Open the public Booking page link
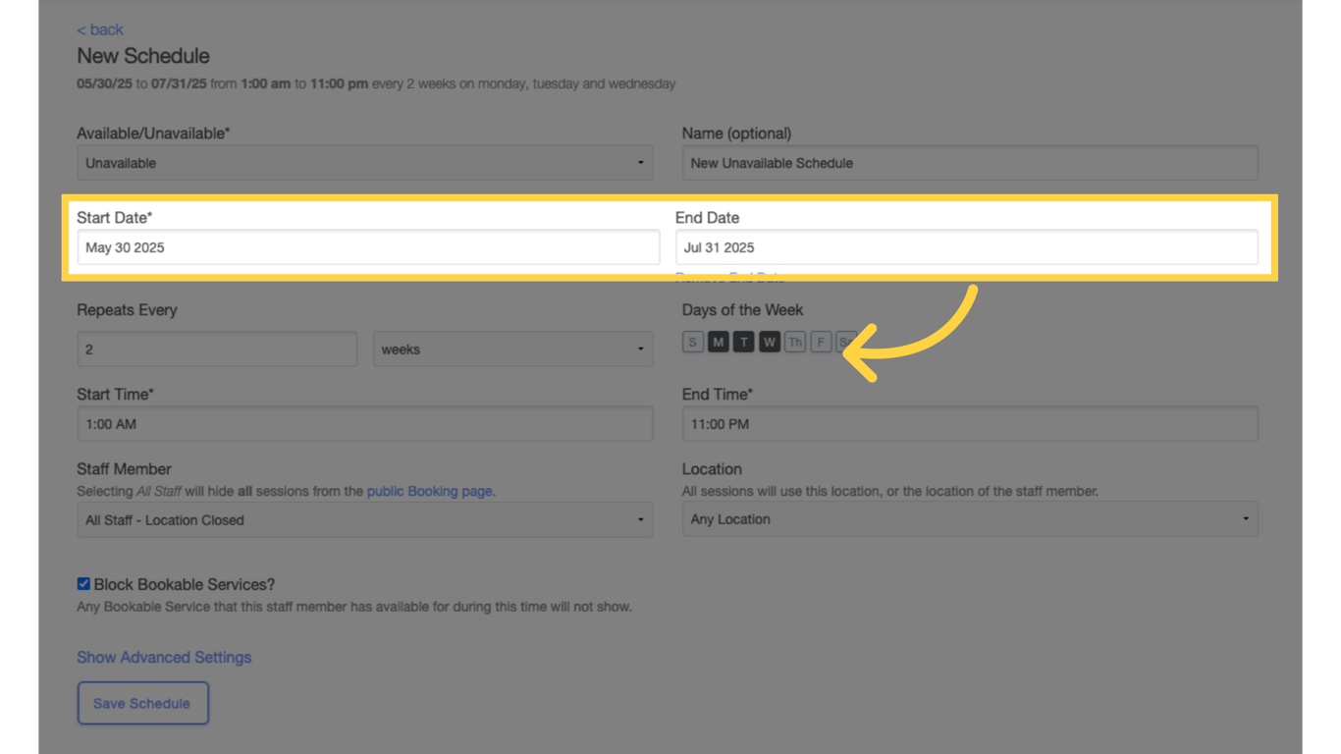The width and height of the screenshot is (1341, 754). (x=429, y=491)
